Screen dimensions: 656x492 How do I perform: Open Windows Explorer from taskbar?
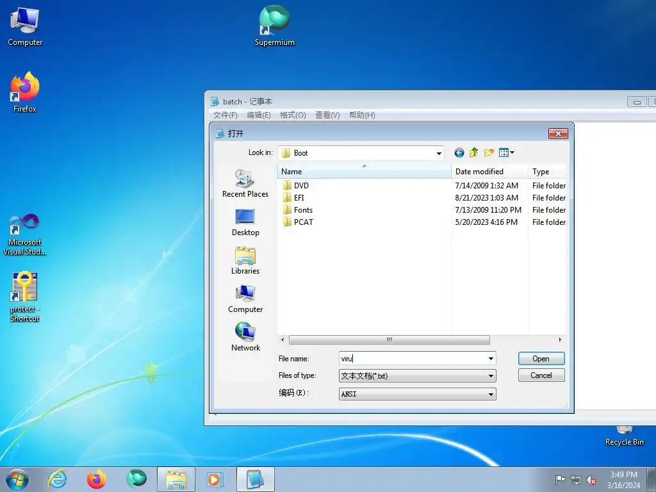pos(176,479)
